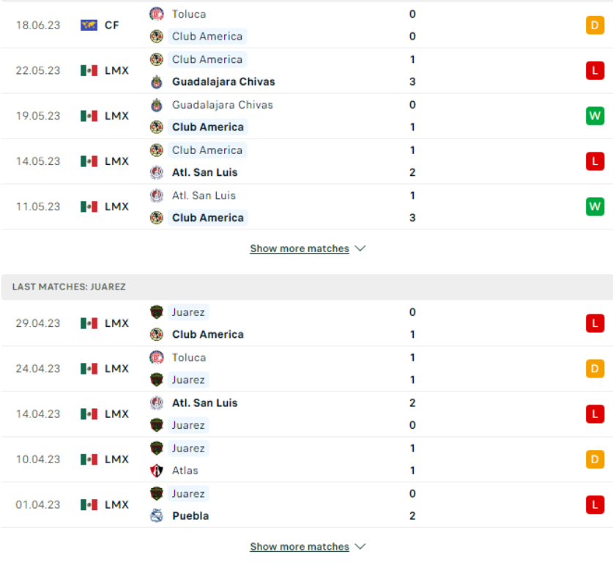613x571 pixels.
Task: Click the red L badge beside 22.05.23
Action: pyautogui.click(x=595, y=70)
